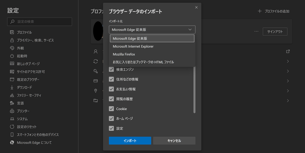Click the credit card icon in profile list

tap(96, 81)
